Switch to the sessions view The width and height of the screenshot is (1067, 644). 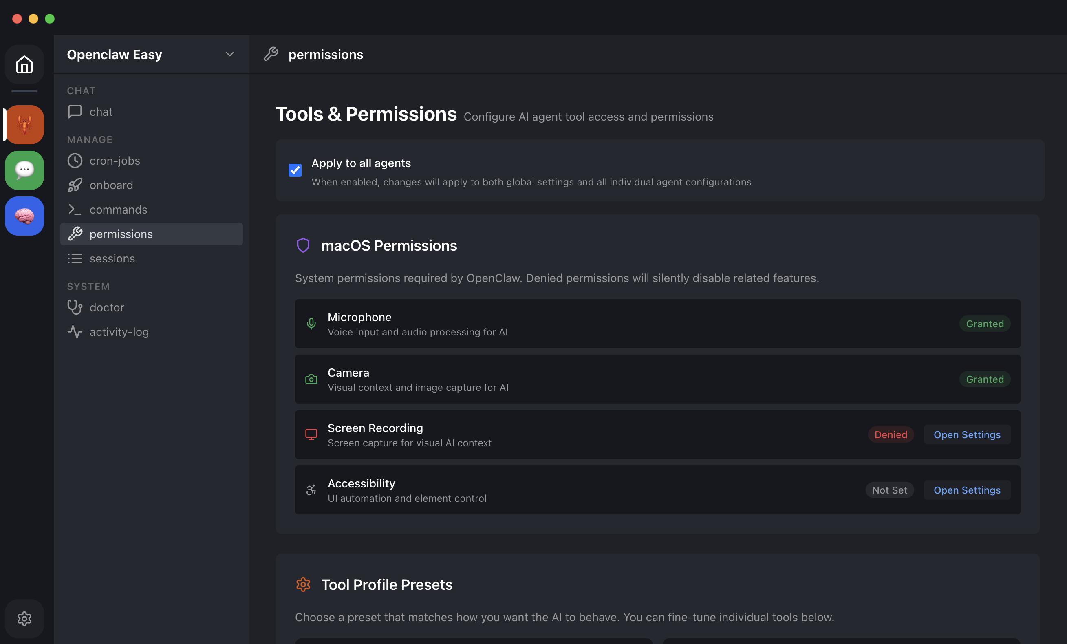[x=112, y=258]
